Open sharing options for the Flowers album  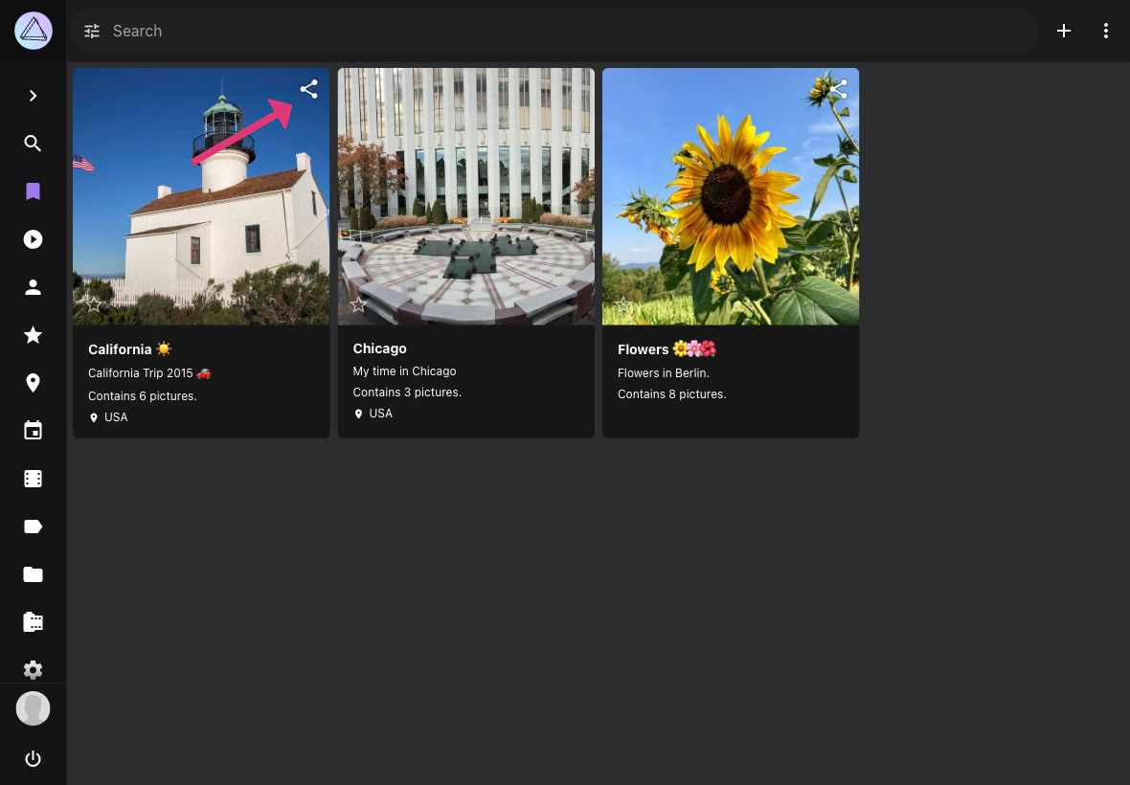tap(838, 88)
